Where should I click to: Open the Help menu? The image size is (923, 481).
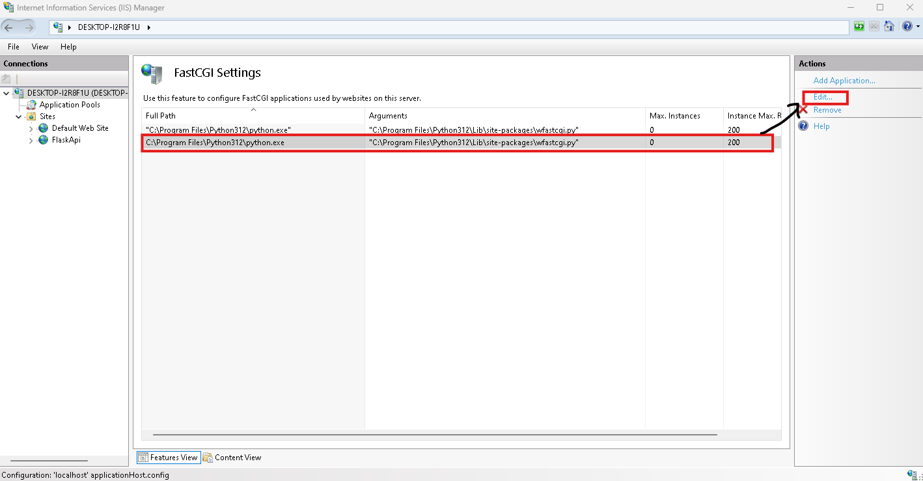coord(68,47)
